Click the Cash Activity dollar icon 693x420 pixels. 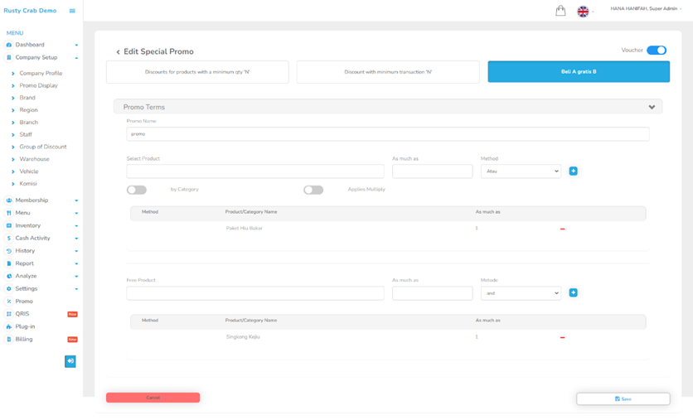[x=9, y=238]
